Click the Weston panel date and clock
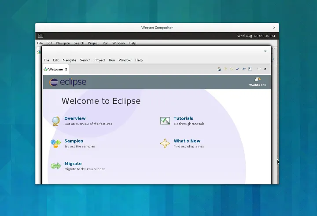This screenshot has width=317, height=216. pos(256,36)
